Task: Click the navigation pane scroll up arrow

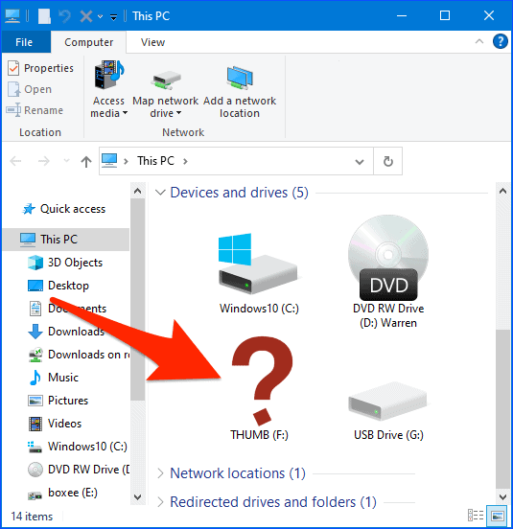Action: pyautogui.click(x=137, y=191)
